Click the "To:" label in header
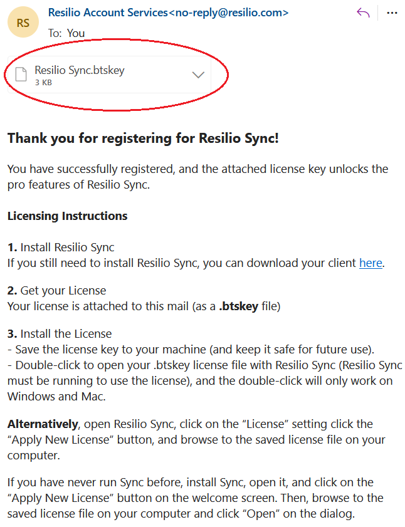This screenshot has height=527, width=405. click(55, 33)
